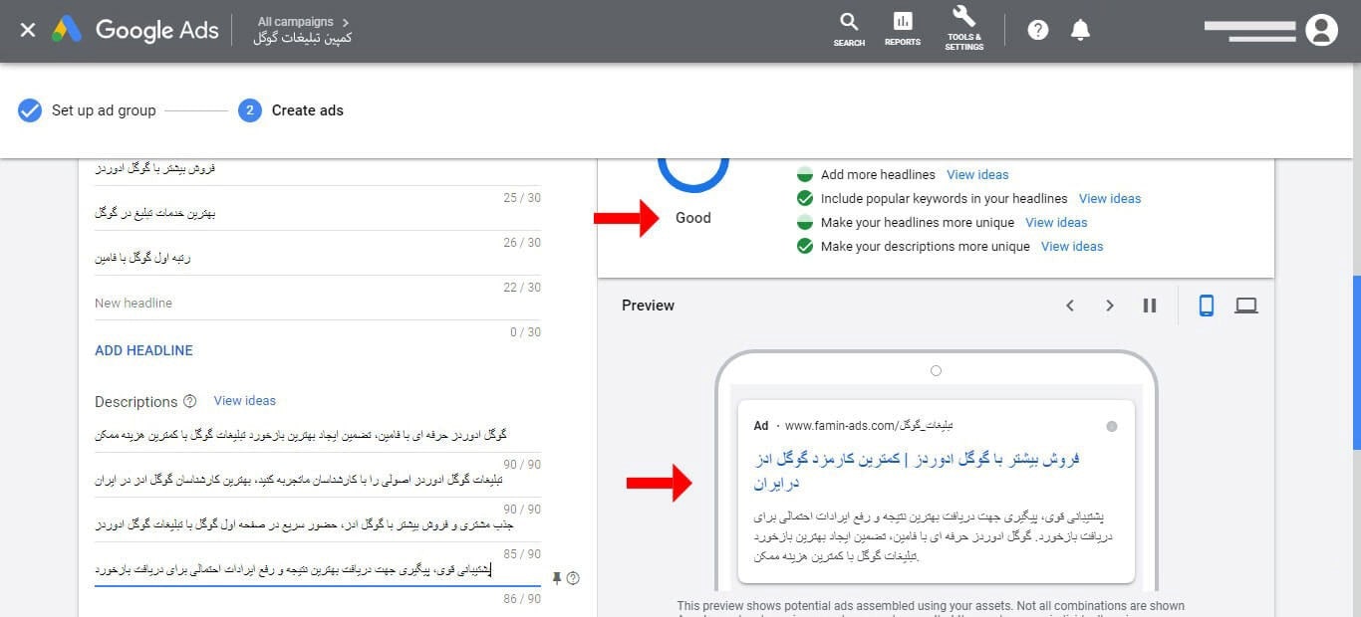
Task: Click the description field above 85 / 90
Action: click(318, 524)
